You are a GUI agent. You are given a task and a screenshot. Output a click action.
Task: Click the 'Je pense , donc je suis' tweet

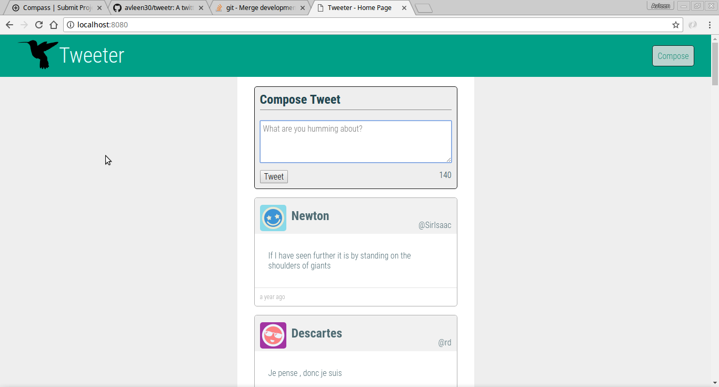coord(305,373)
